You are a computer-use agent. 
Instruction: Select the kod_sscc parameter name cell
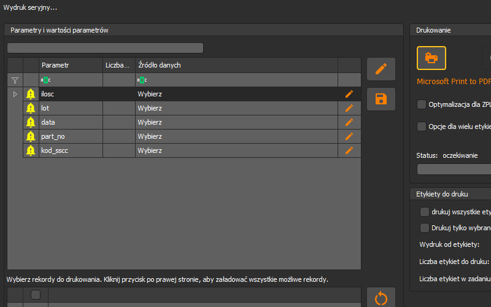pyautogui.click(x=71, y=150)
